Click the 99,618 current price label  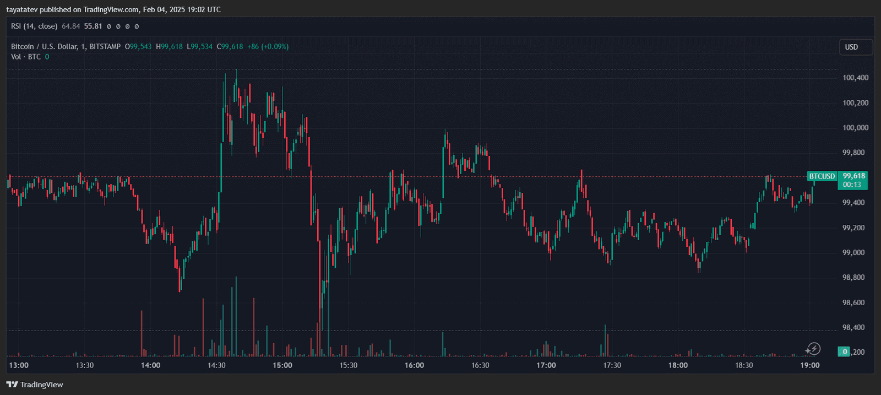[x=853, y=176]
